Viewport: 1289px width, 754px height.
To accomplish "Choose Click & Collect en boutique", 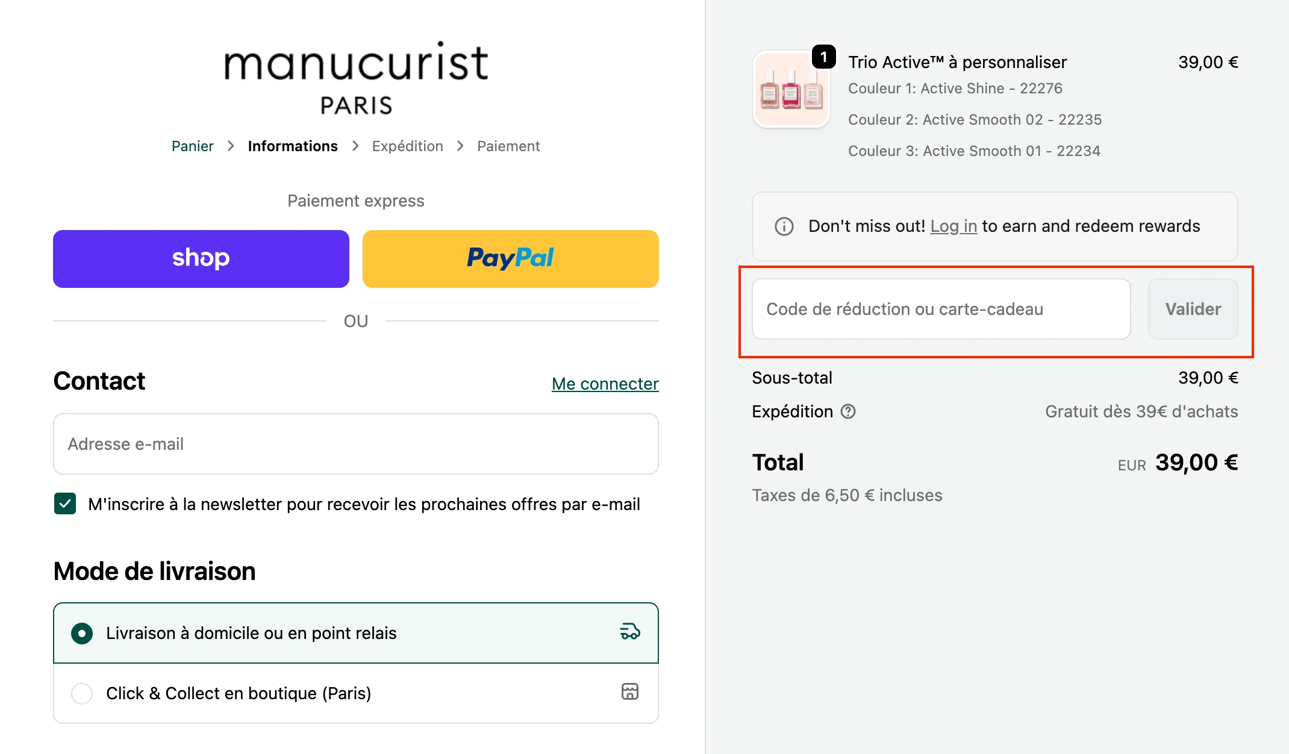I will tap(83, 693).
